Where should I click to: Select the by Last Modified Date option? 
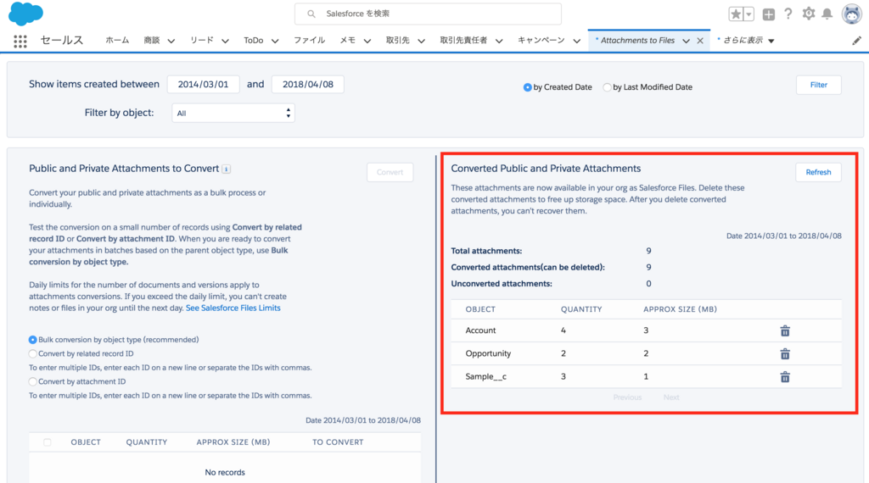coord(607,87)
